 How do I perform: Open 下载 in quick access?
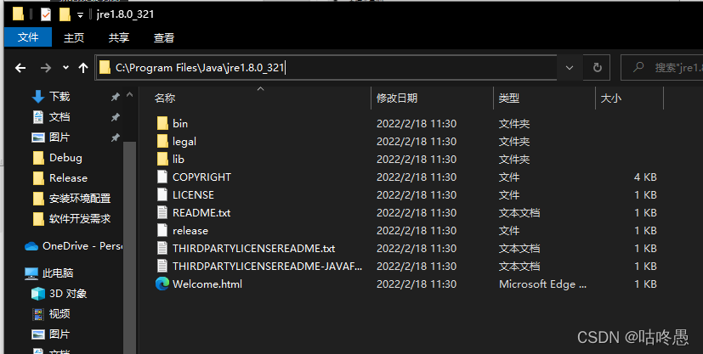tap(60, 96)
